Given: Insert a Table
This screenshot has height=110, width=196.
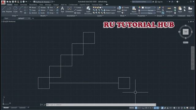Looking at the screenshot, I should [77, 13].
